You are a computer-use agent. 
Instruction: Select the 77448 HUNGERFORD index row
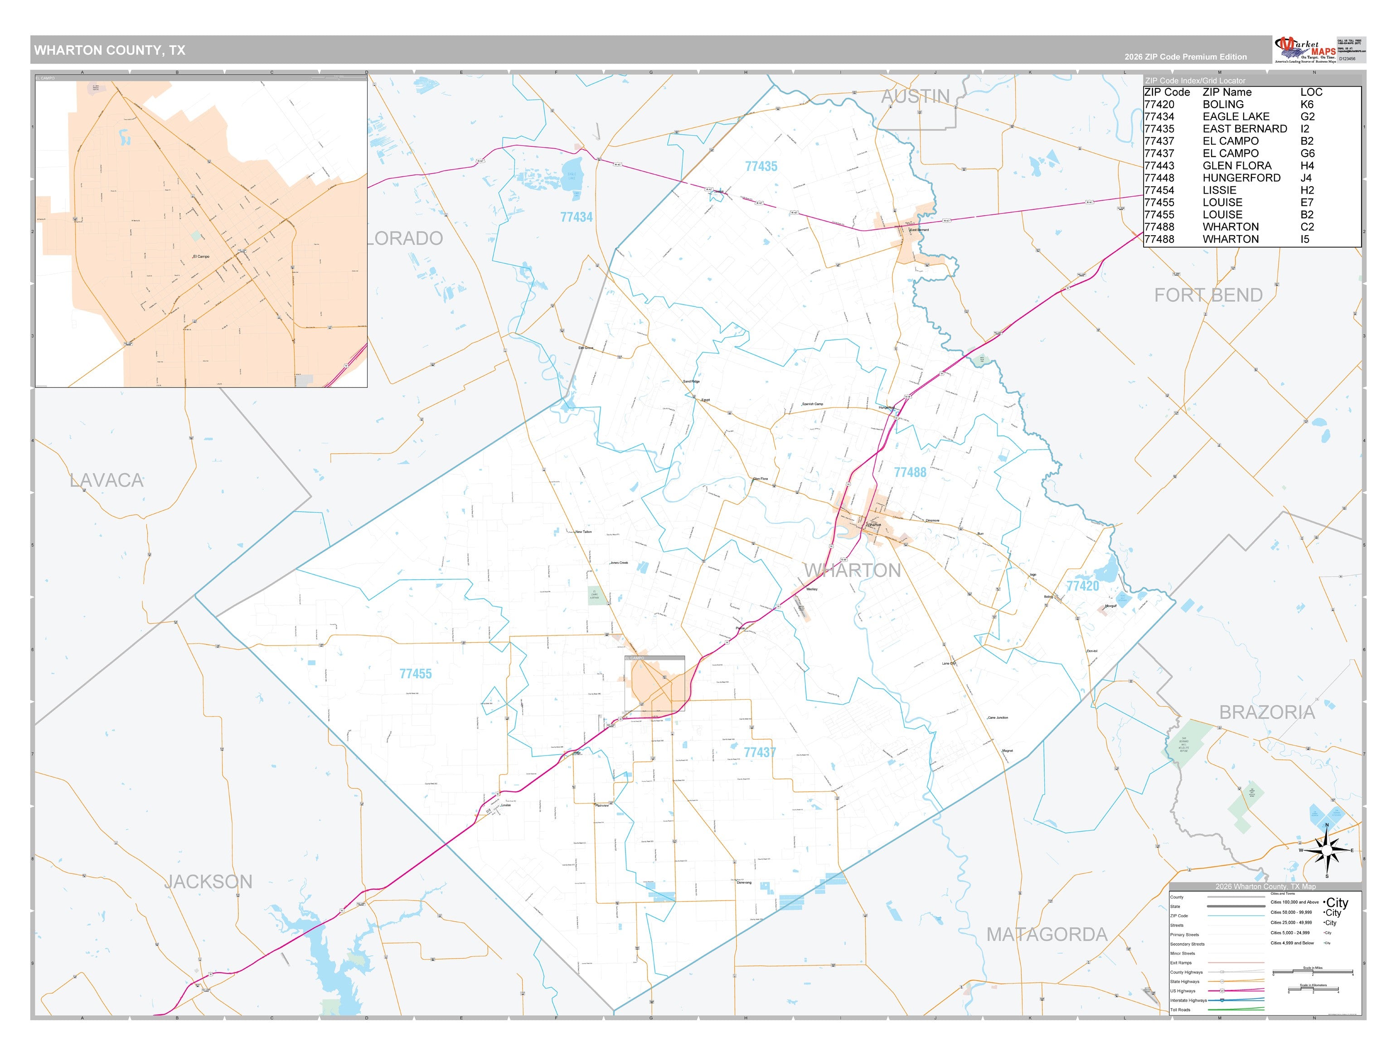(1252, 178)
